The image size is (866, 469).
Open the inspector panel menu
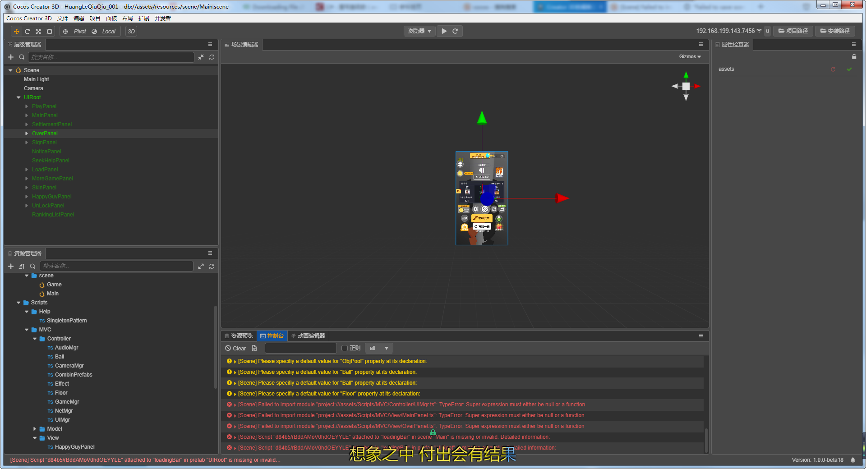click(x=854, y=44)
